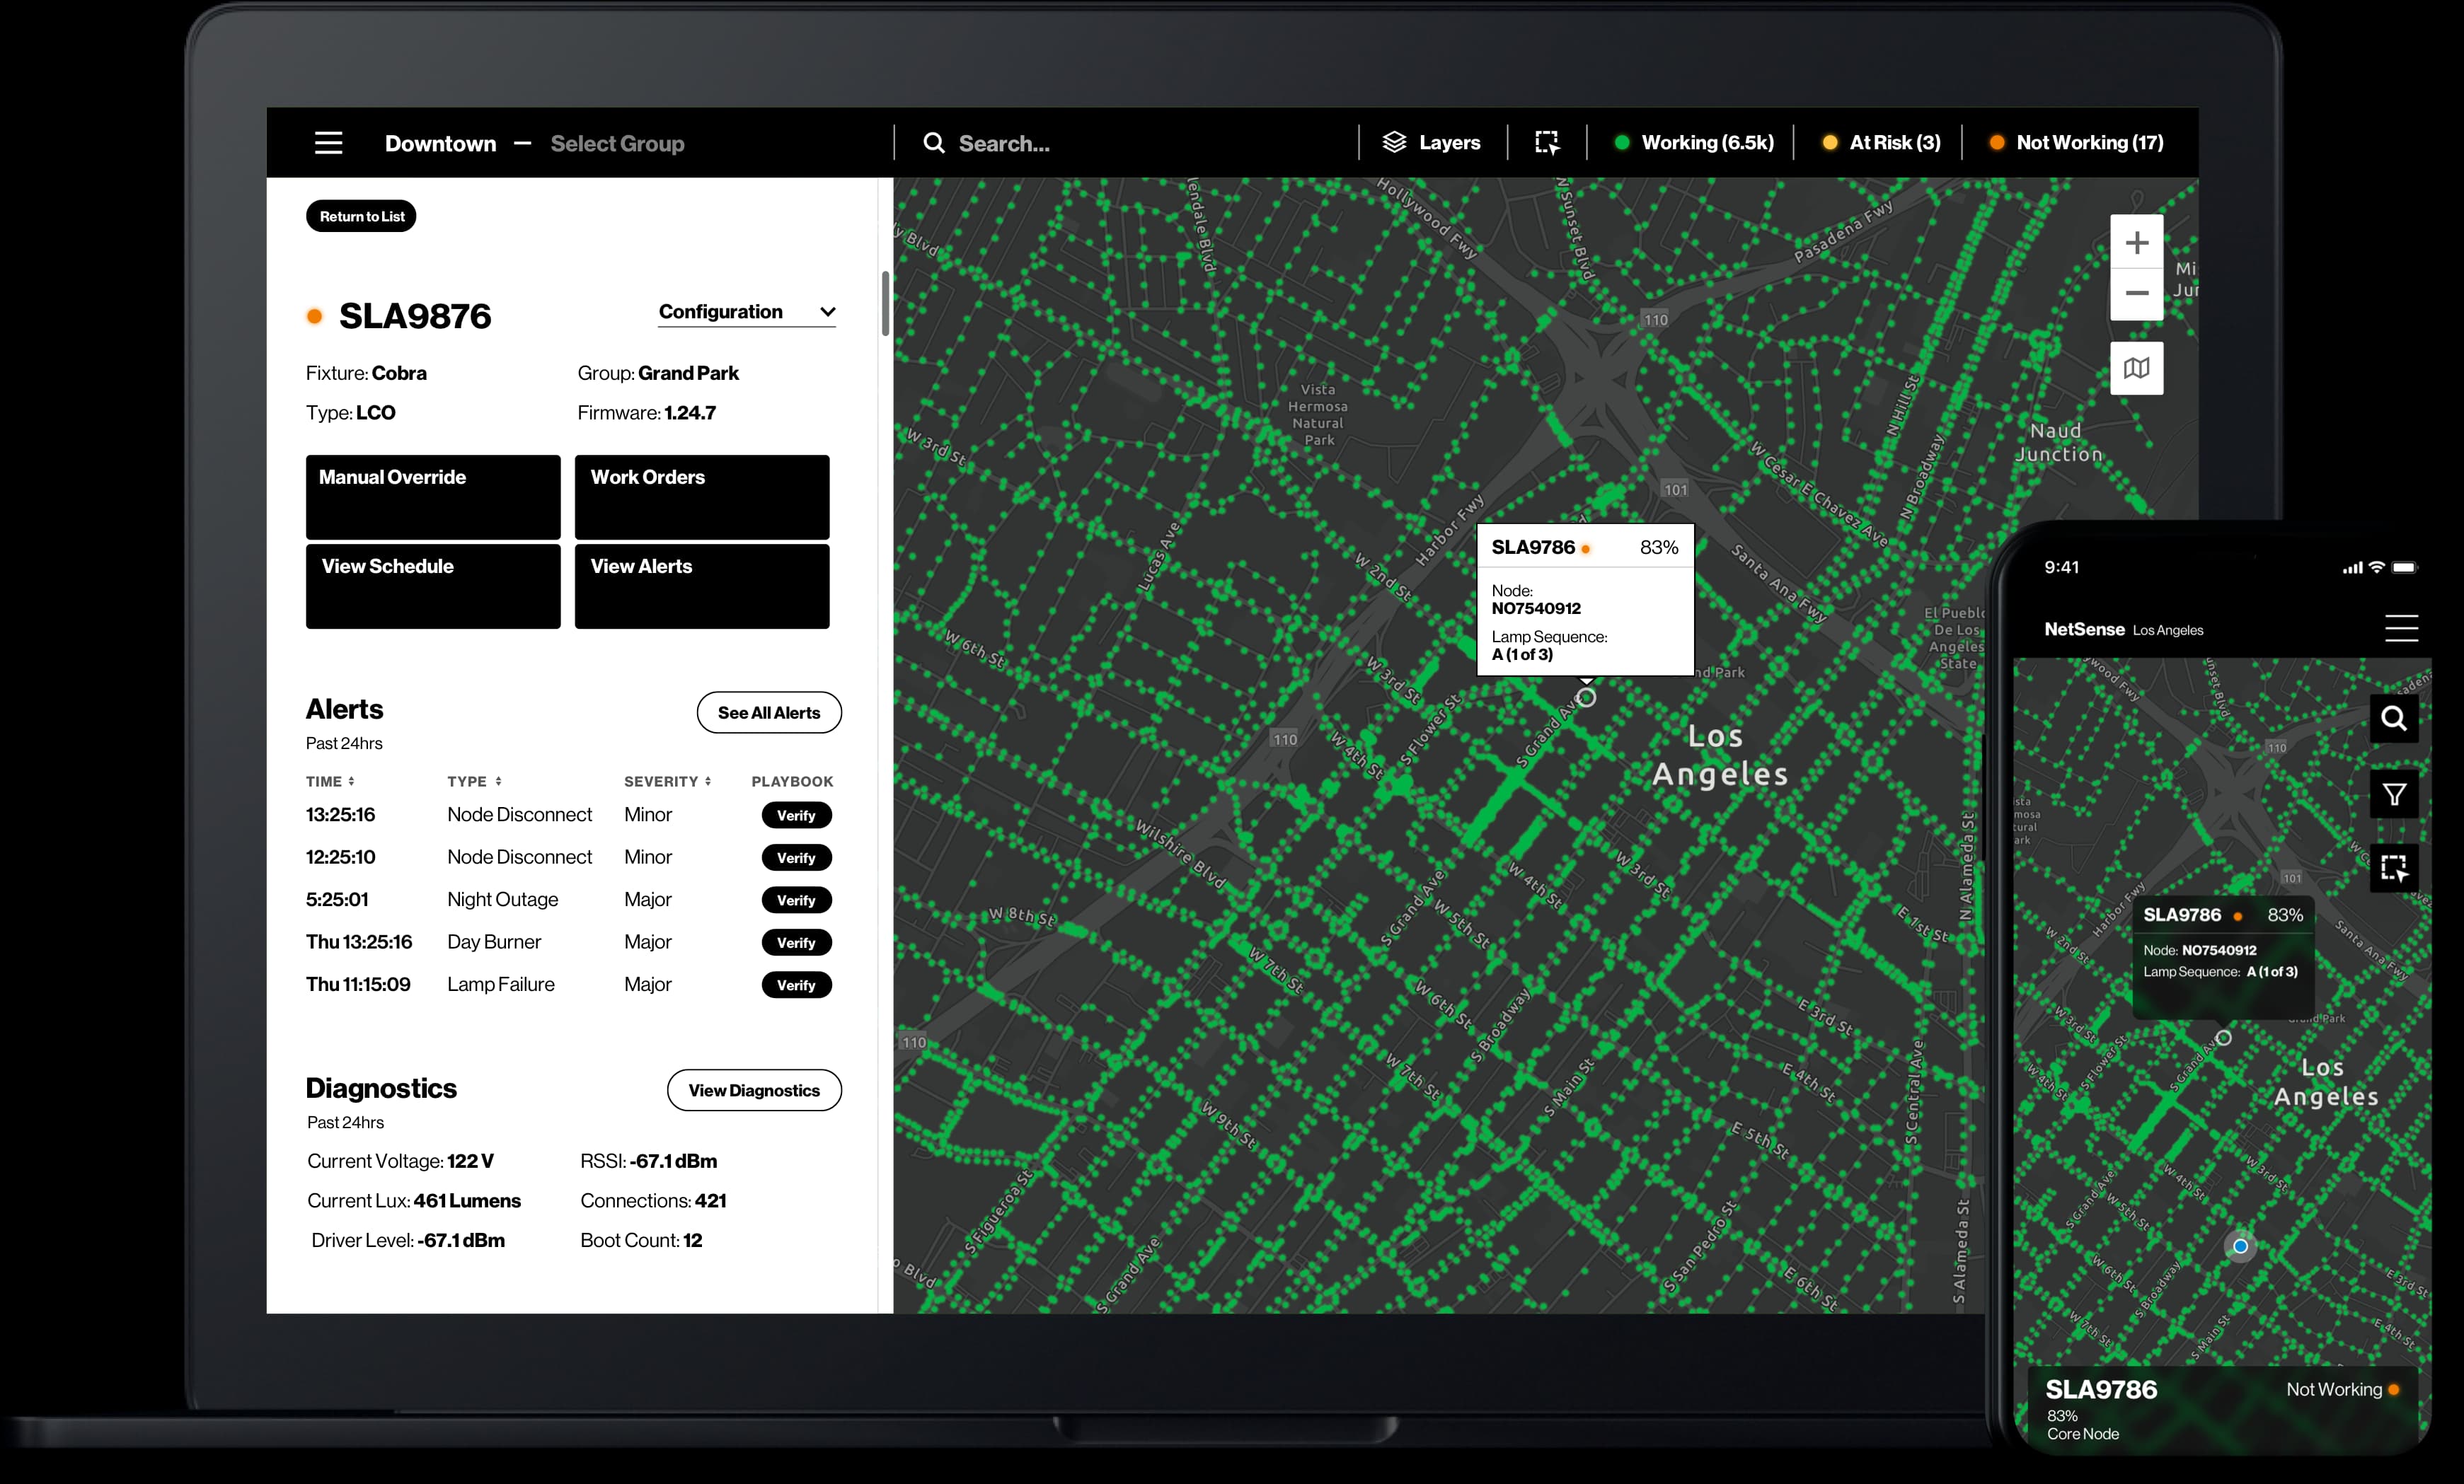Open the hamburger menu on the laptop
The width and height of the screenshot is (2464, 1484).
pyautogui.click(x=328, y=143)
